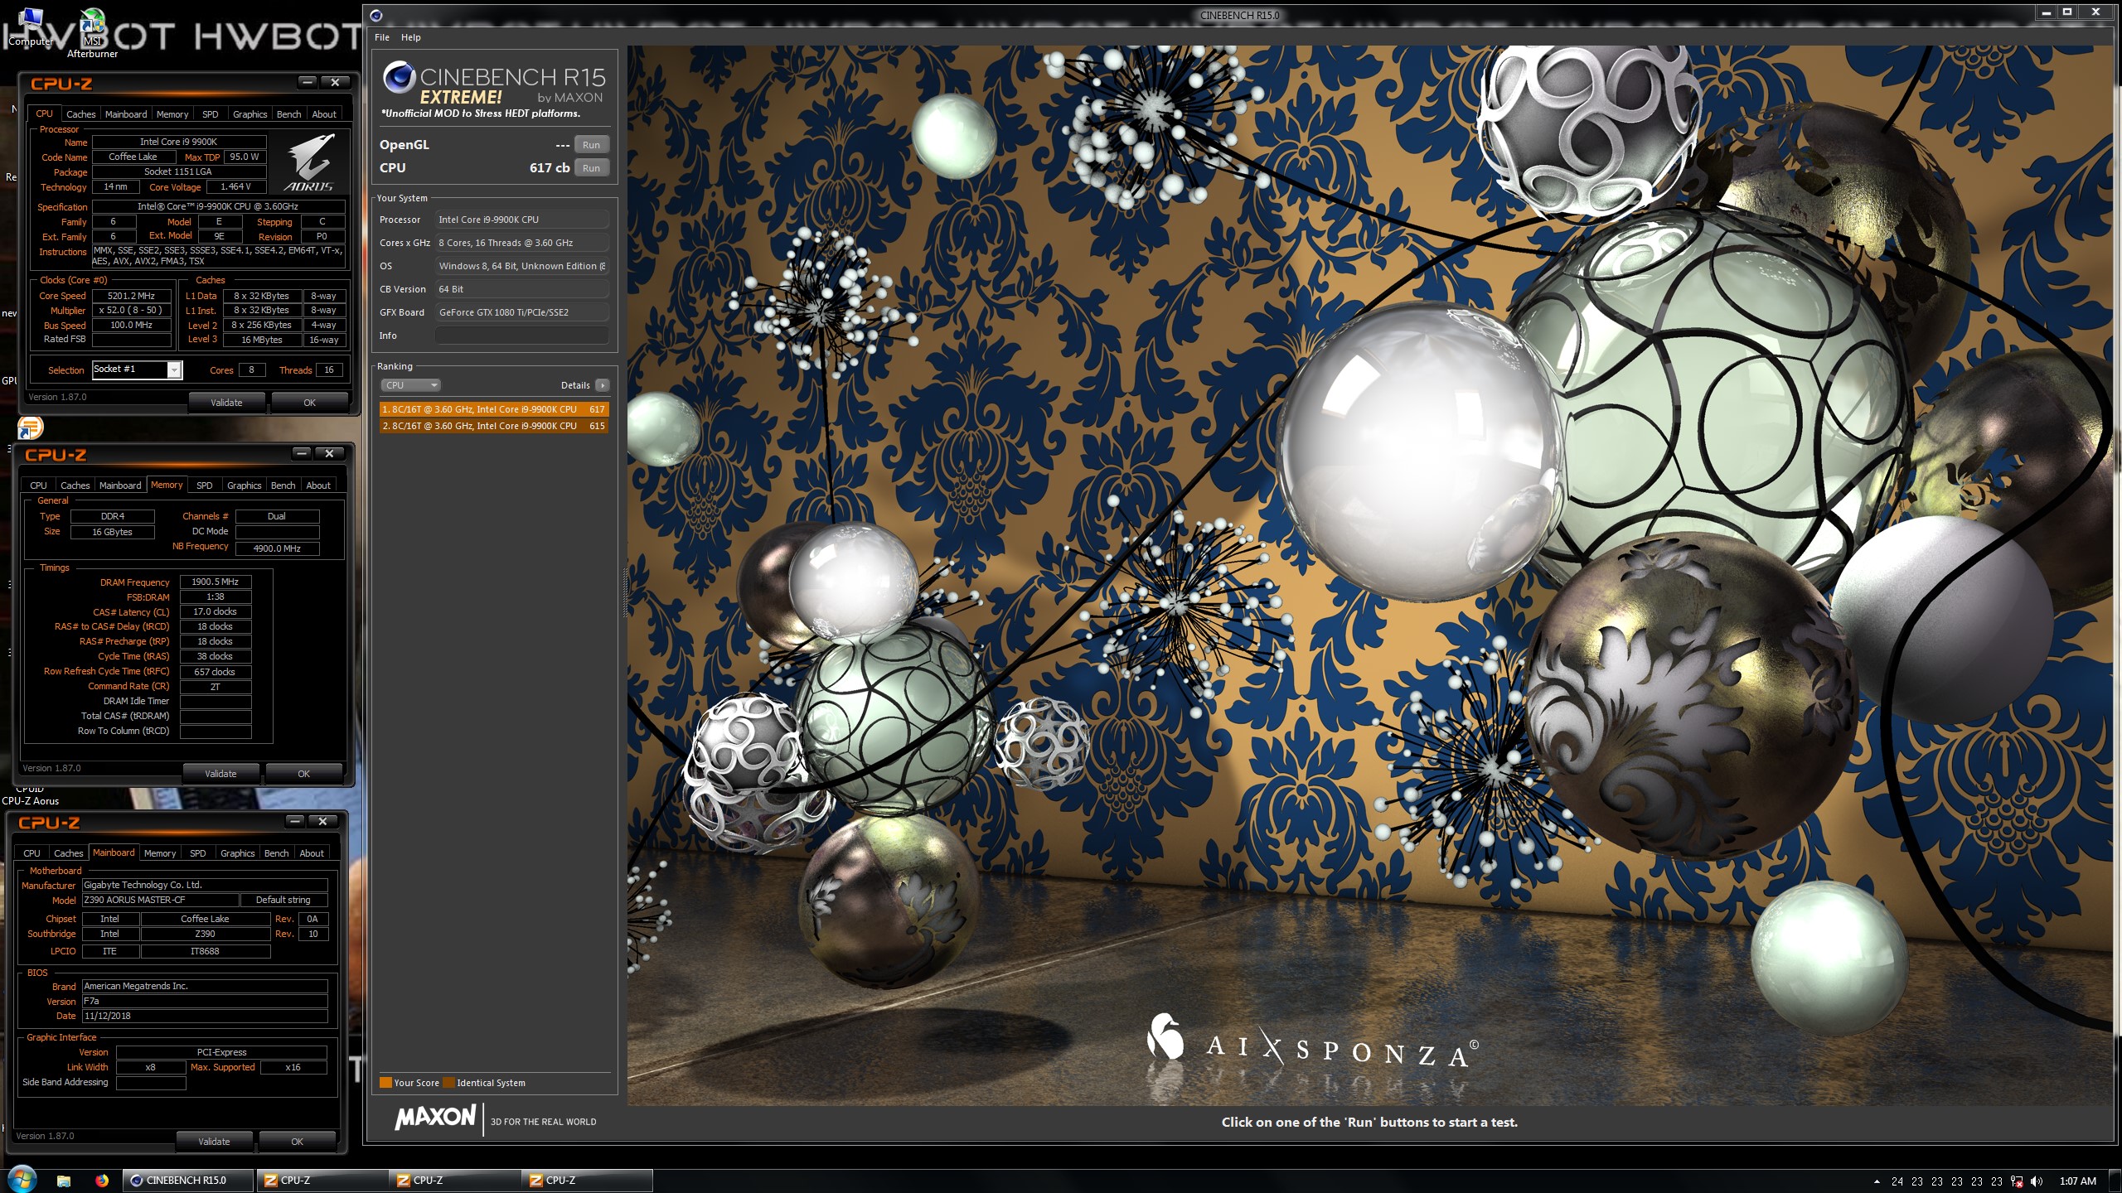Click the AORUS eagle logo in CPU-Z
2122x1193 pixels.
click(x=309, y=163)
